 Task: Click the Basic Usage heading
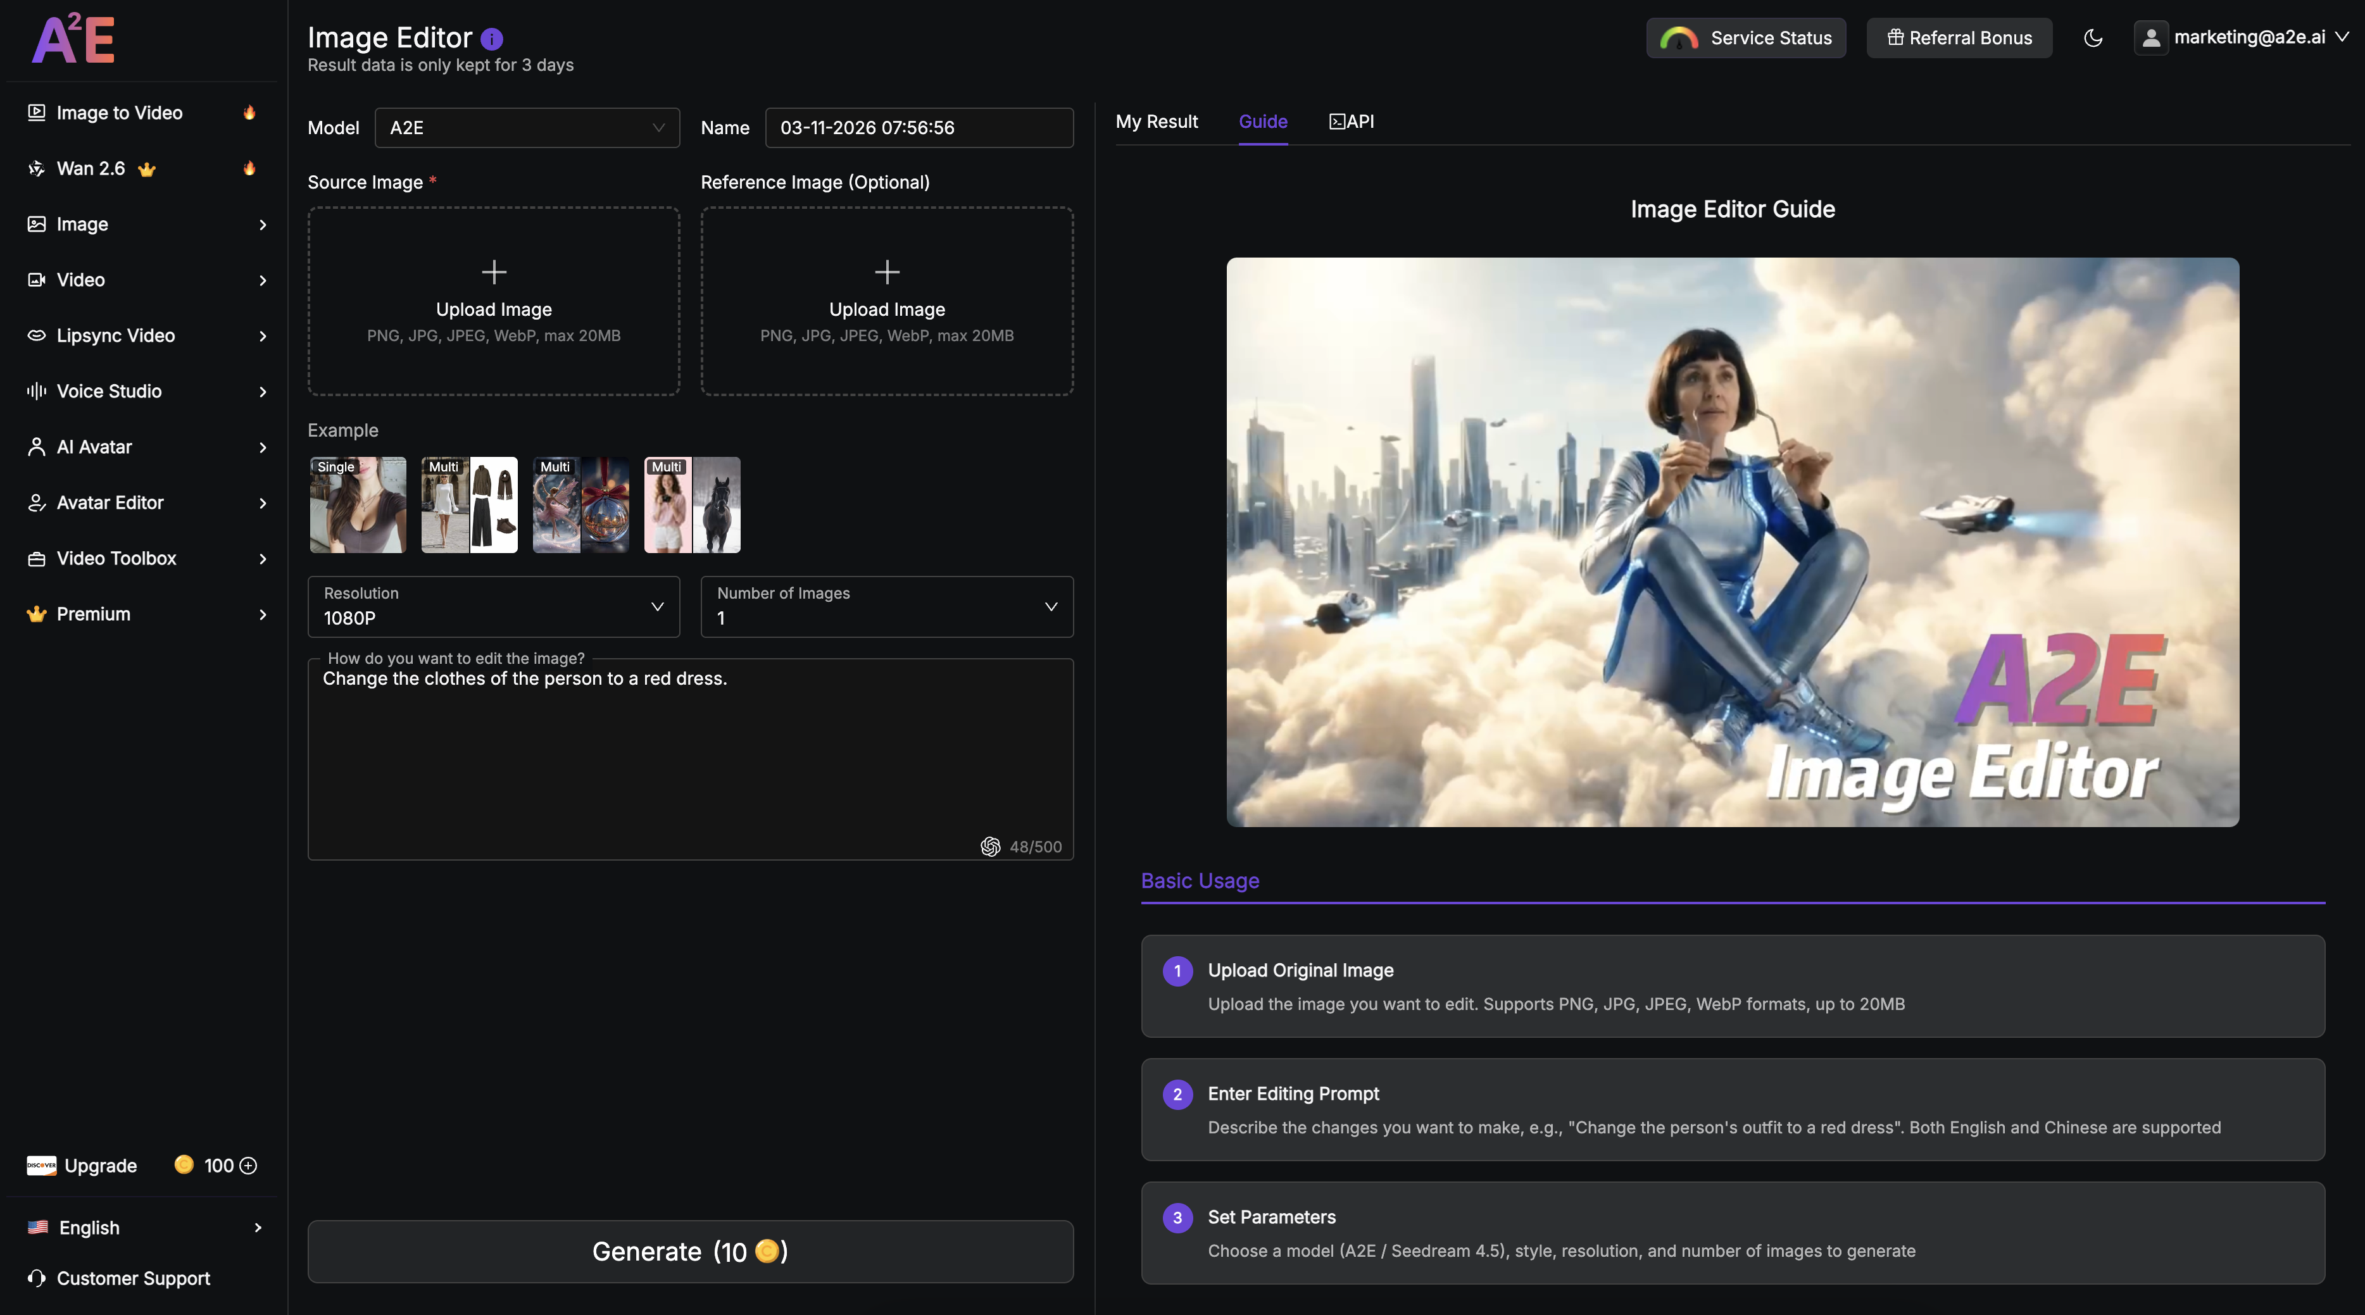pos(1200,881)
